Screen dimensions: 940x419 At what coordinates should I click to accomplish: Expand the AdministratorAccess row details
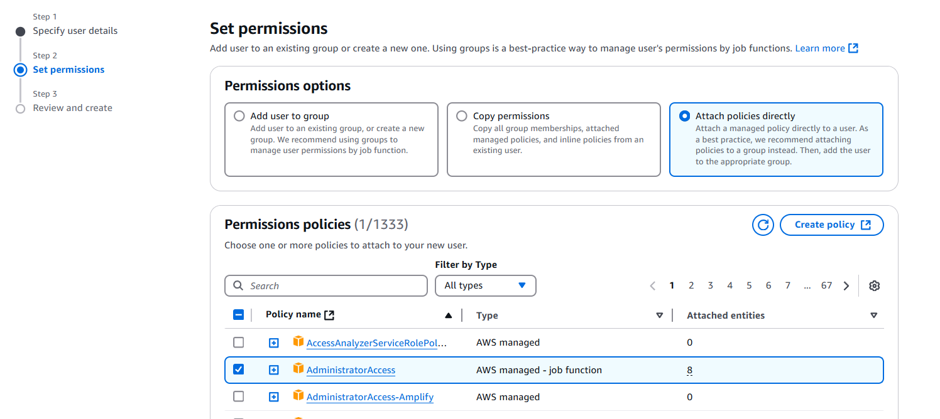[274, 370]
